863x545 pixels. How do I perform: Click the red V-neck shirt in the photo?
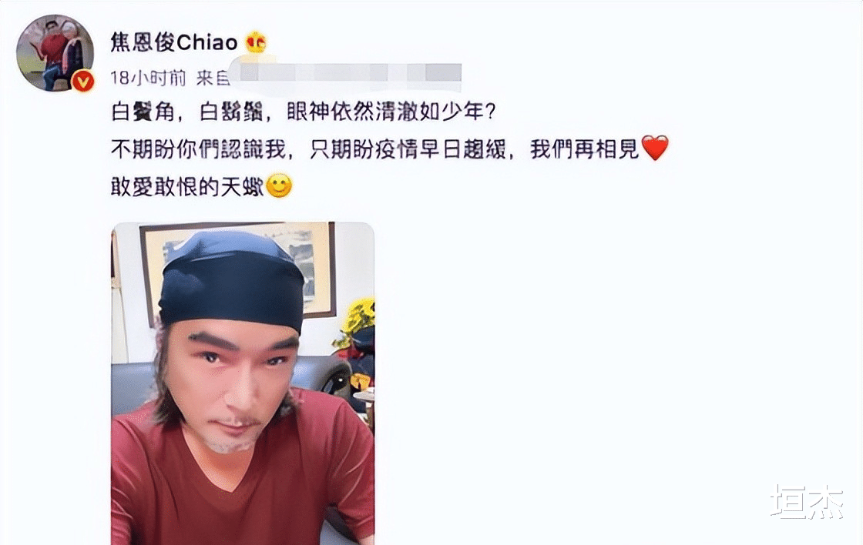(x=243, y=476)
